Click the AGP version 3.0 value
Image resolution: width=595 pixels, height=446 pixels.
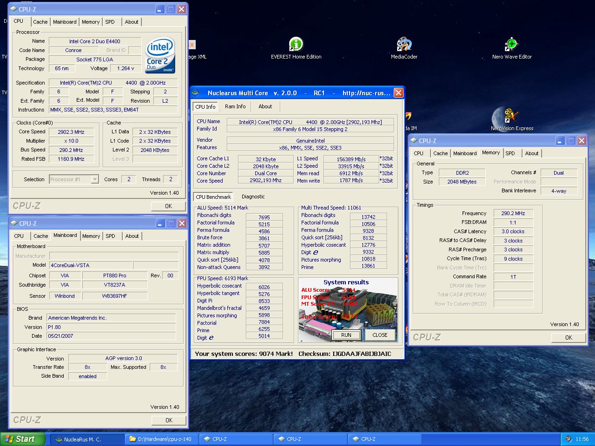pyautogui.click(x=123, y=358)
